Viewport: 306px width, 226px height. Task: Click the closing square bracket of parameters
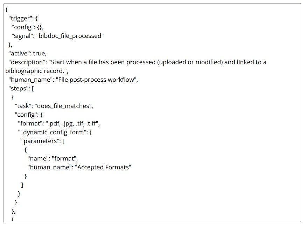coord(22,185)
